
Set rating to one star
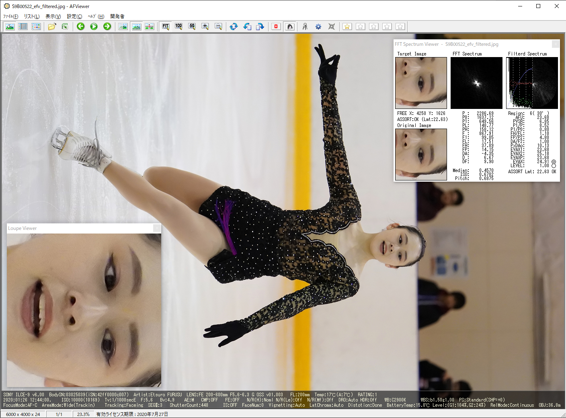347,27
